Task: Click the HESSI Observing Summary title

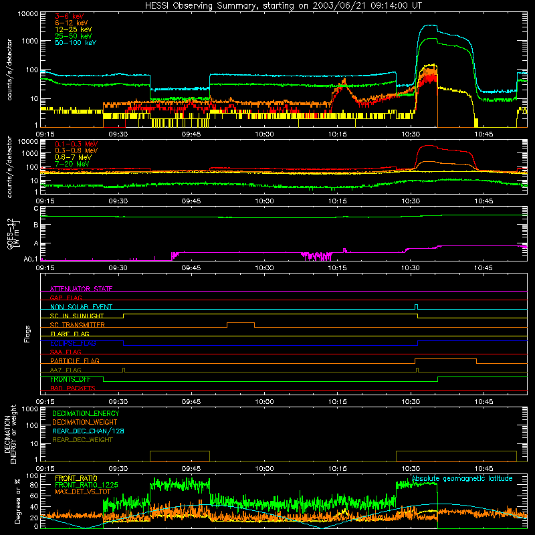Action: pos(284,5)
